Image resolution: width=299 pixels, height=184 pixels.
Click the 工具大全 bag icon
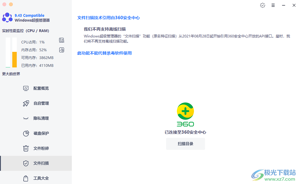click(x=26, y=178)
